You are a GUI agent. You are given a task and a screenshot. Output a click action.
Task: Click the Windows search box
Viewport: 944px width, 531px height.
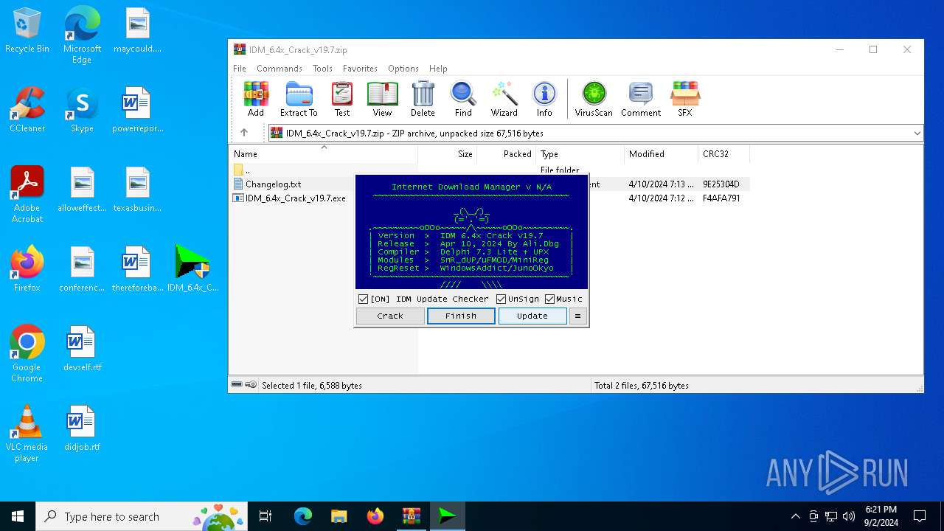[x=142, y=516]
